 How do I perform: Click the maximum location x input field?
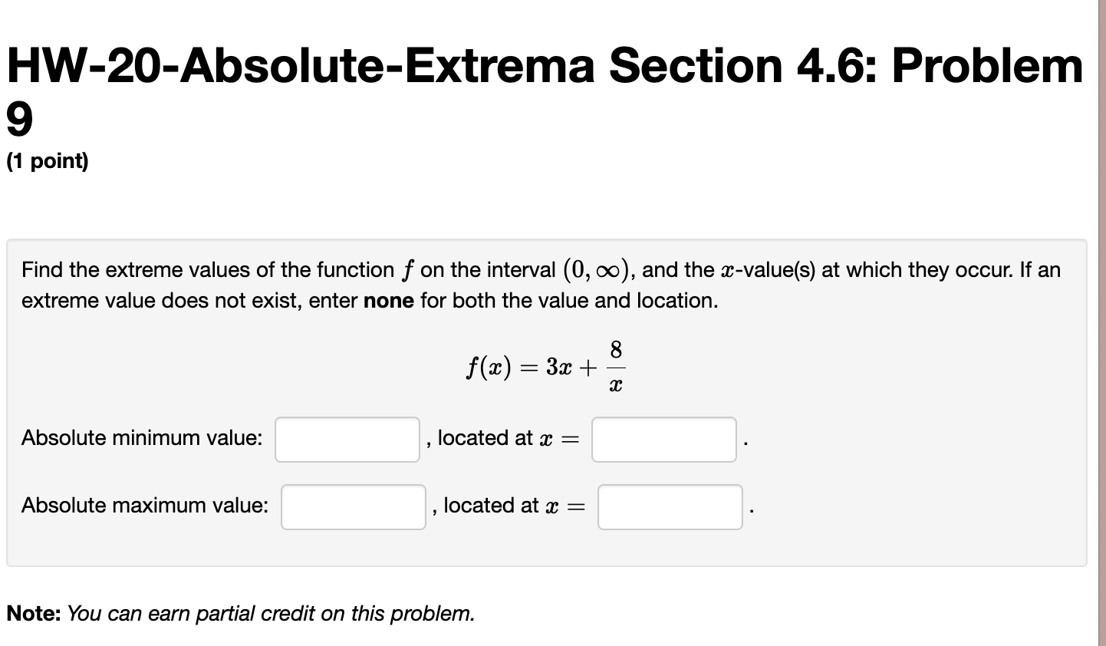[669, 506]
